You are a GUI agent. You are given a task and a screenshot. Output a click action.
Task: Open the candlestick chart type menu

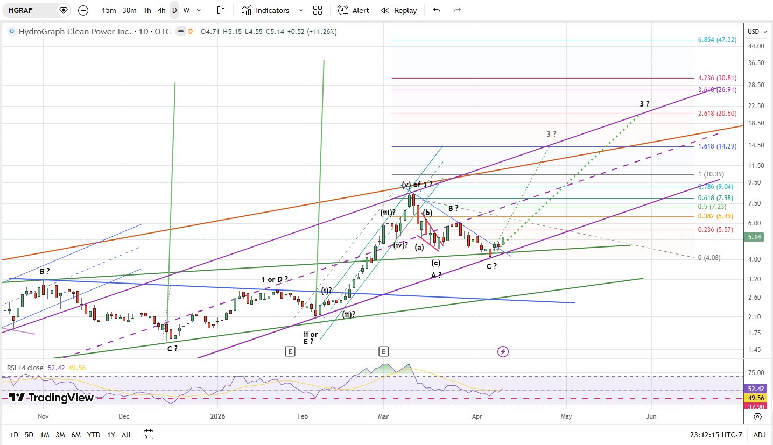[221, 10]
